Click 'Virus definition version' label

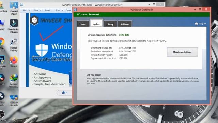pyautogui.click(x=102, y=55)
